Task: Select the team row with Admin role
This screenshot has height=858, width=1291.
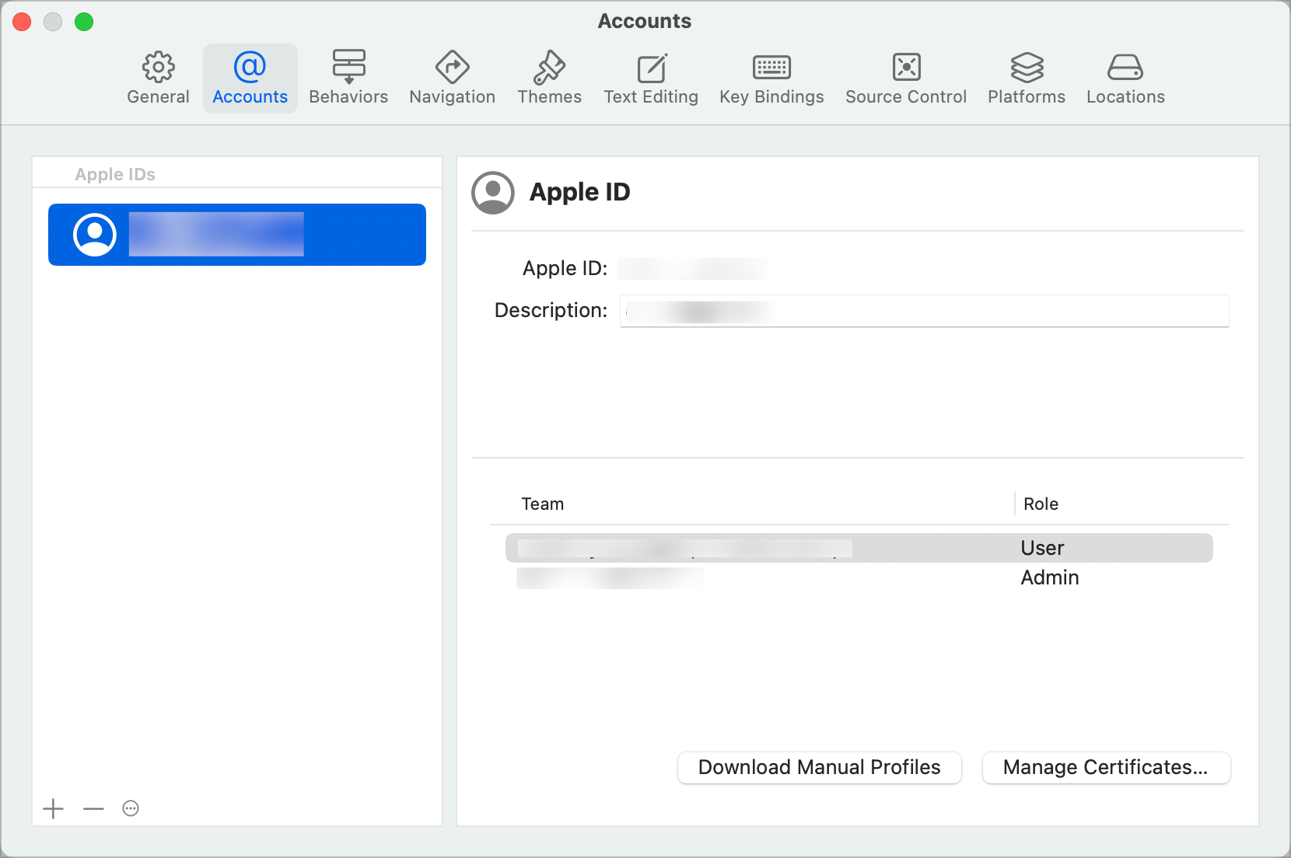Action: (x=859, y=577)
